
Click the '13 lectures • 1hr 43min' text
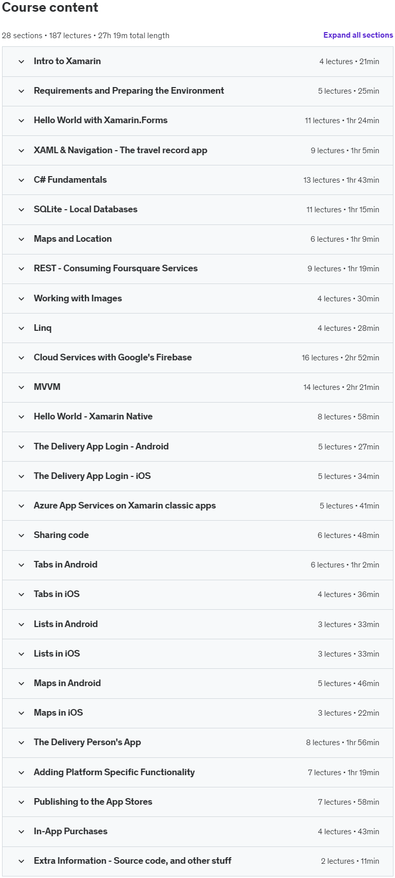point(341,180)
